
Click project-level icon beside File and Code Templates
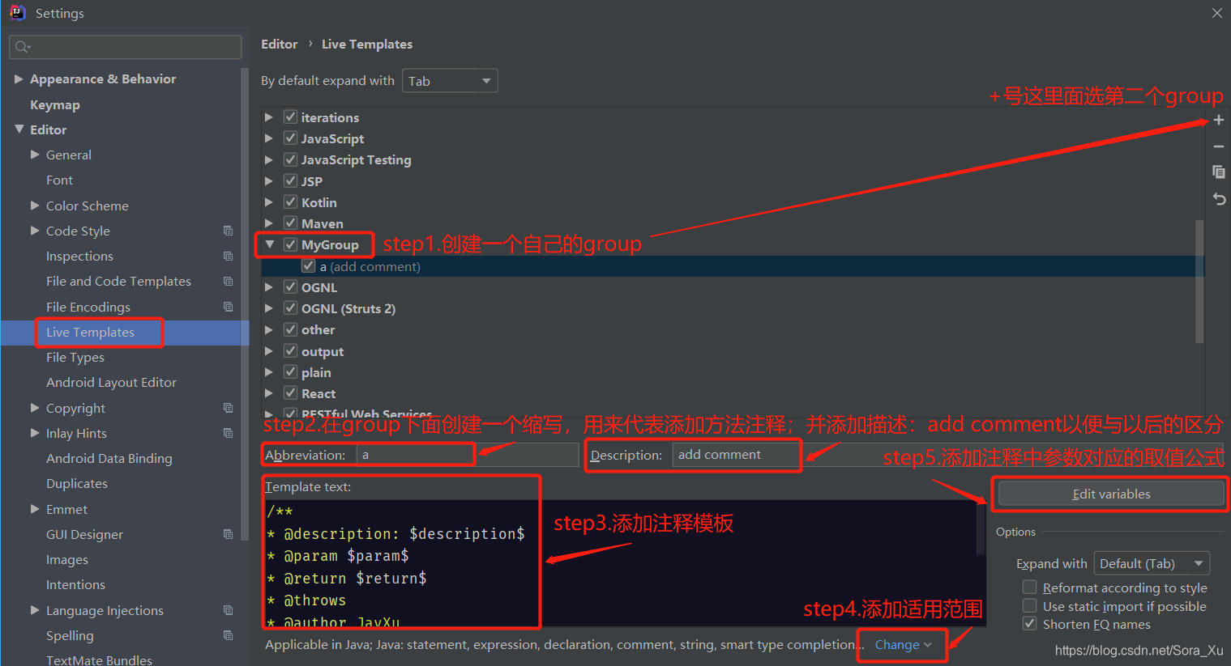click(228, 281)
